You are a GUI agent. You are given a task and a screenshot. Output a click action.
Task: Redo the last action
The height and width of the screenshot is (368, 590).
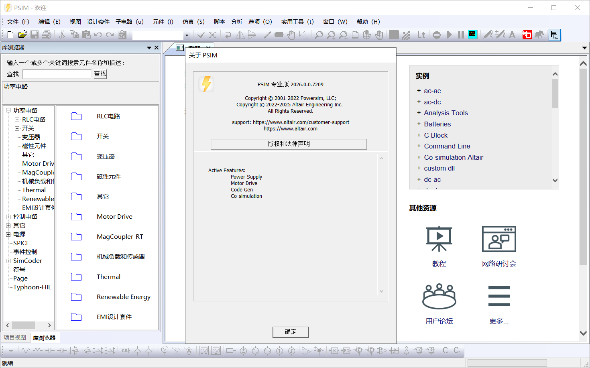110,35
